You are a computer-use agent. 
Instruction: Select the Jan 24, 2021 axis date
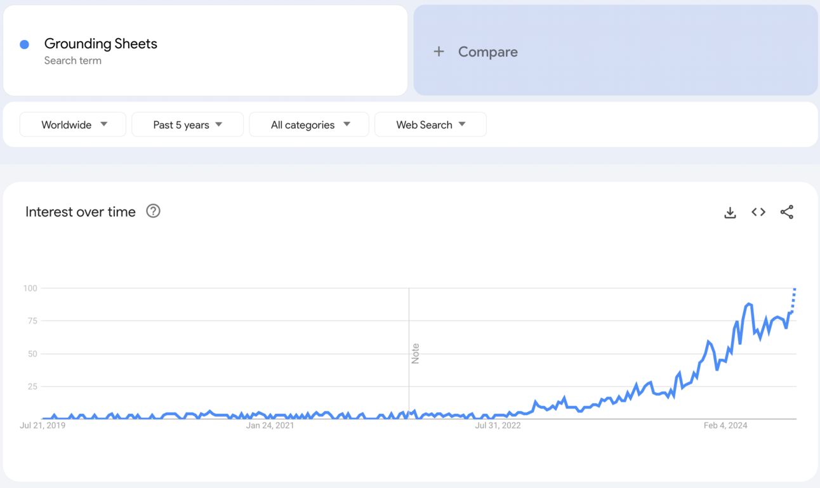coord(270,425)
